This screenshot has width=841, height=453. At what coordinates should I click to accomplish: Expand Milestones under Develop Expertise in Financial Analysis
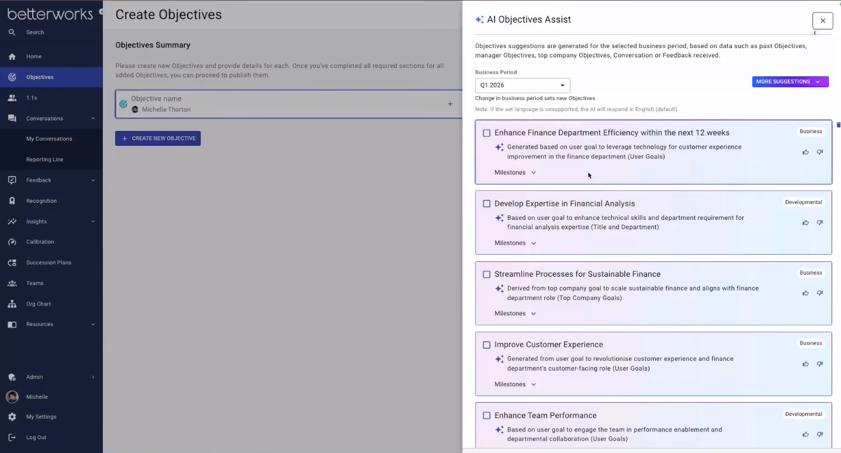tap(515, 243)
